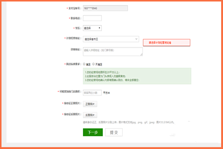Expand the 请选择省市区 address dropdown
The image size is (223, 149).
[x=111, y=39]
